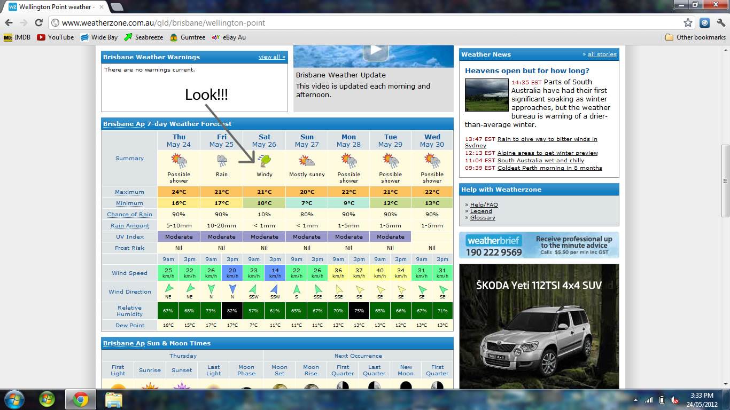Open Chrome wrench settings menu
730x410 pixels.
click(720, 22)
